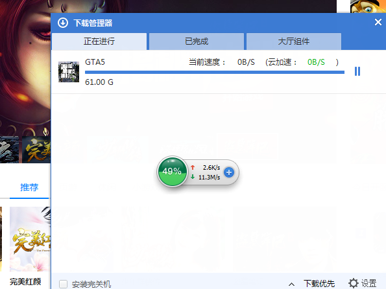Pause the GTA5 download

tap(357, 71)
